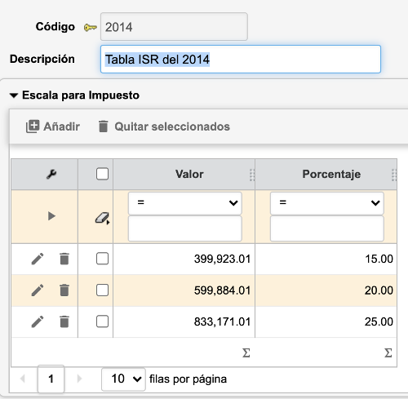The height and width of the screenshot is (399, 408).
Task: Click page number 1 in pager
Action: [51, 379]
